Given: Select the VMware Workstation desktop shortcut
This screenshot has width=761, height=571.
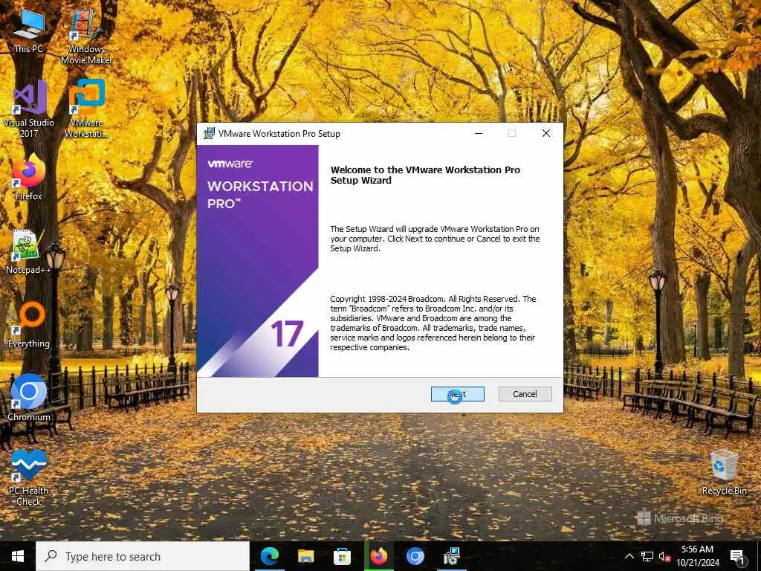Looking at the screenshot, I should tap(86, 109).
